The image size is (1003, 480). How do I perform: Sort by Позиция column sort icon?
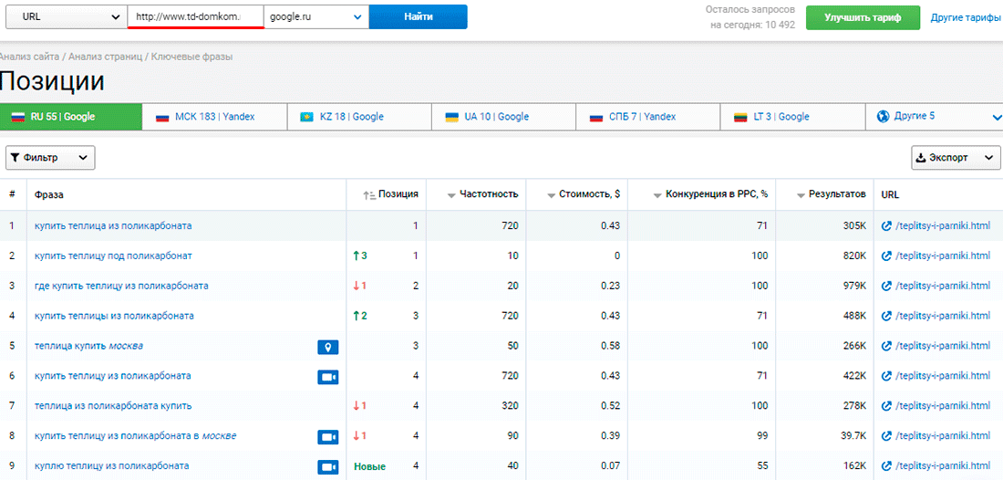pyautogui.click(x=369, y=194)
